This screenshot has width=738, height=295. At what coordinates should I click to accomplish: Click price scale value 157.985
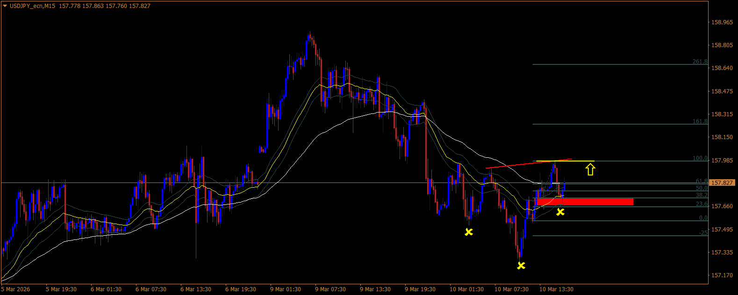point(722,161)
